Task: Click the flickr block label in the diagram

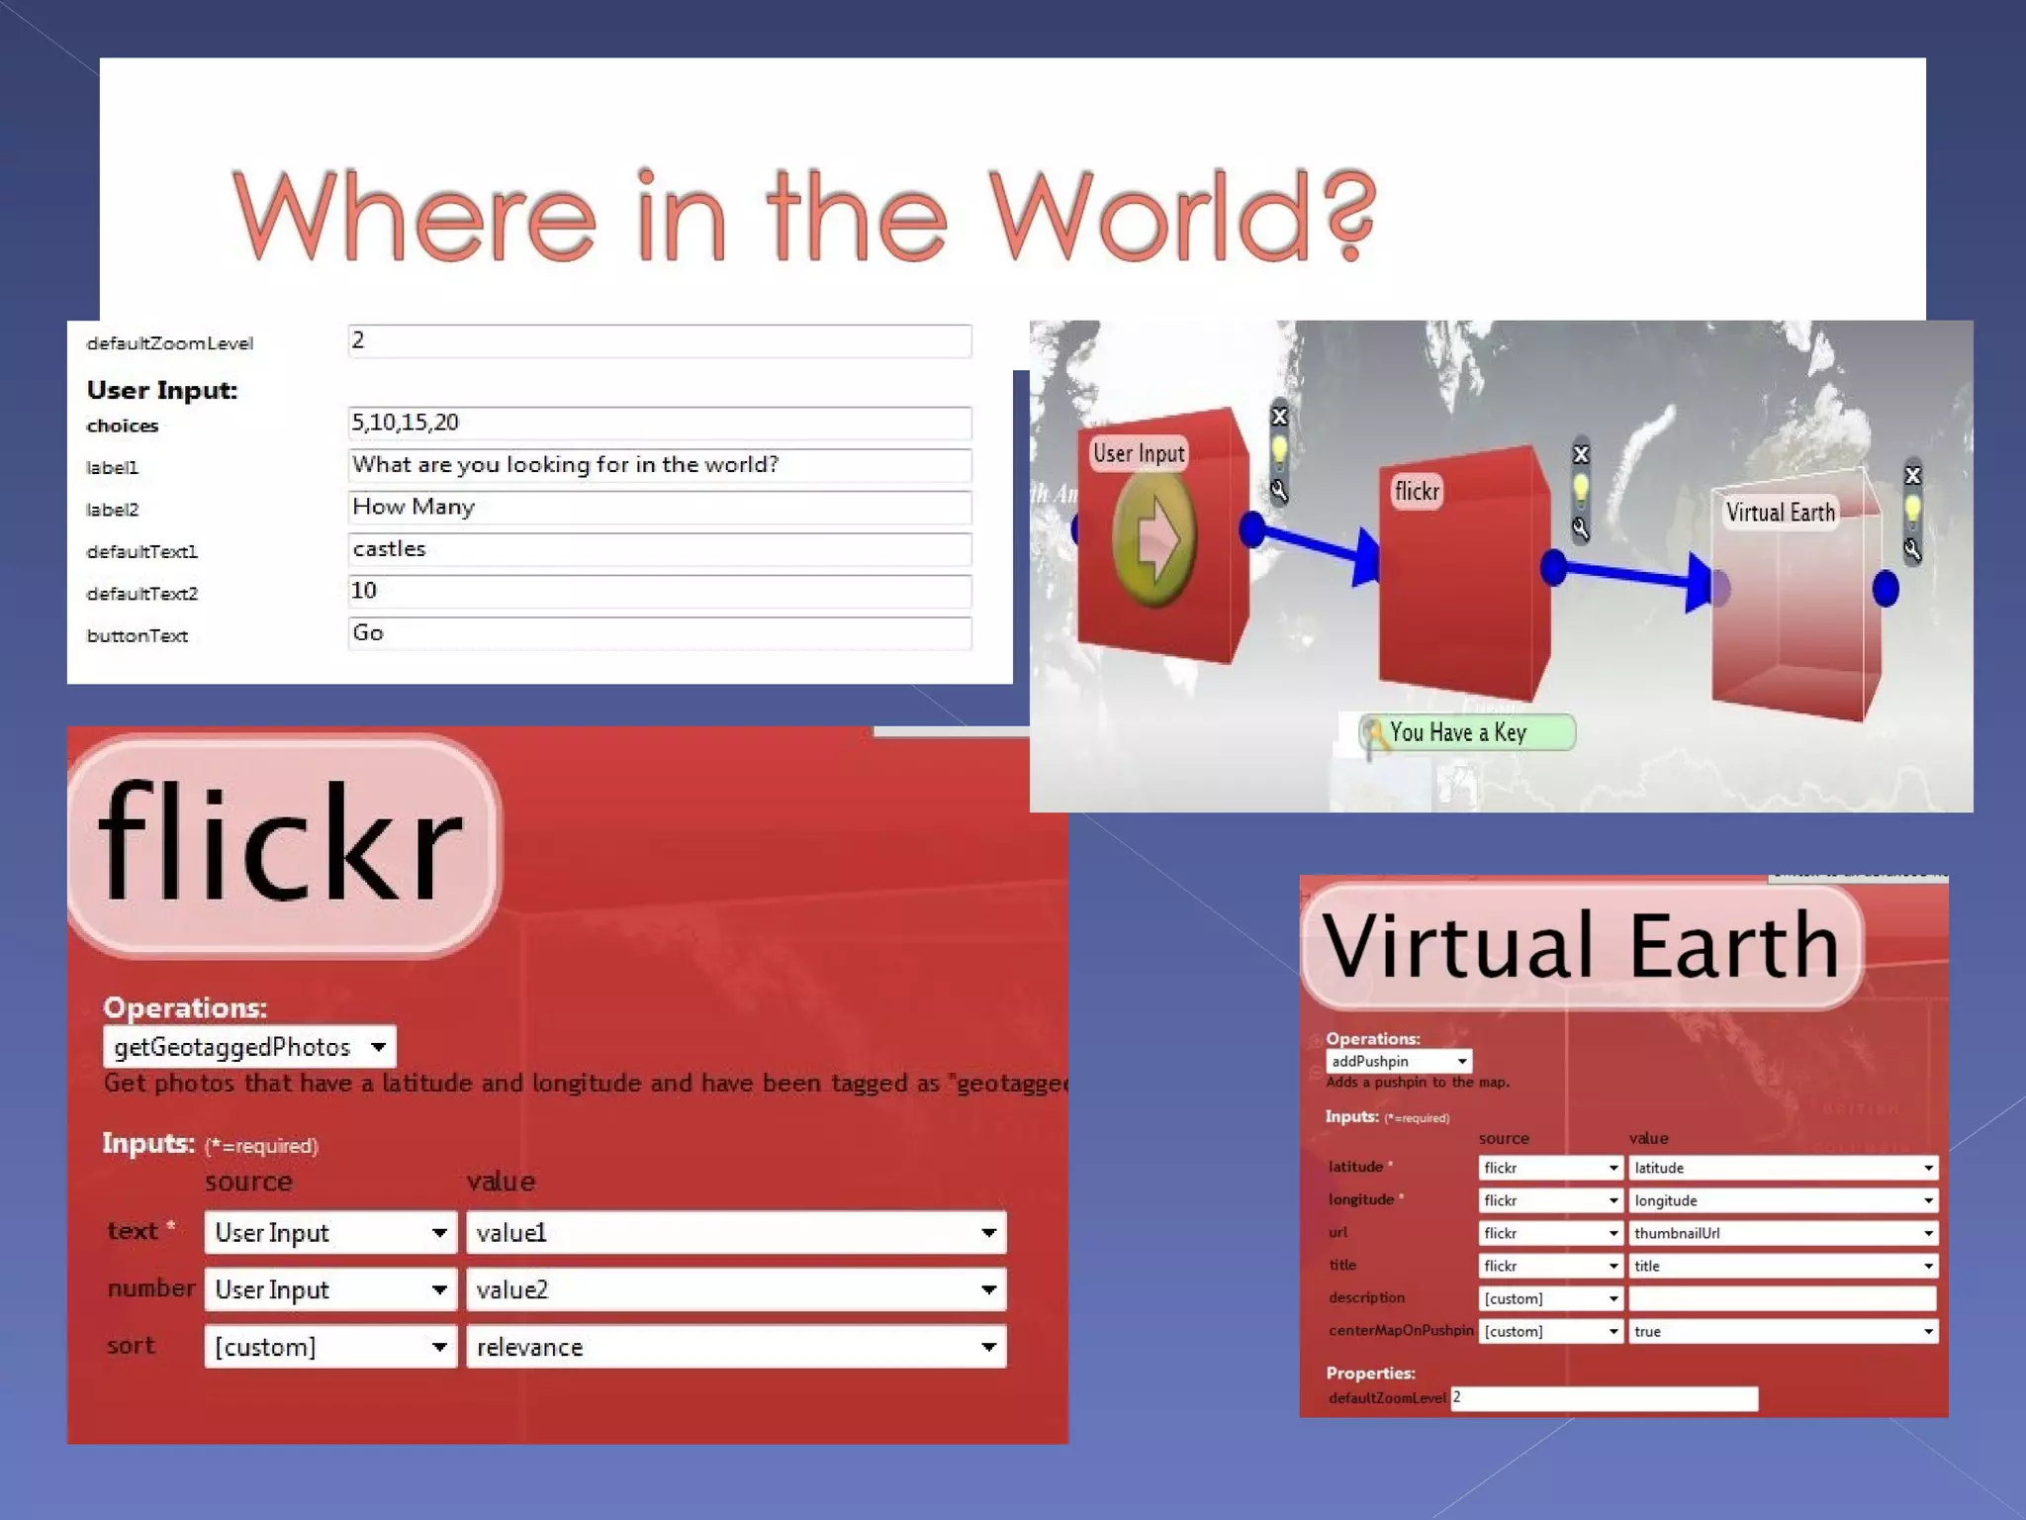Action: click(1417, 491)
